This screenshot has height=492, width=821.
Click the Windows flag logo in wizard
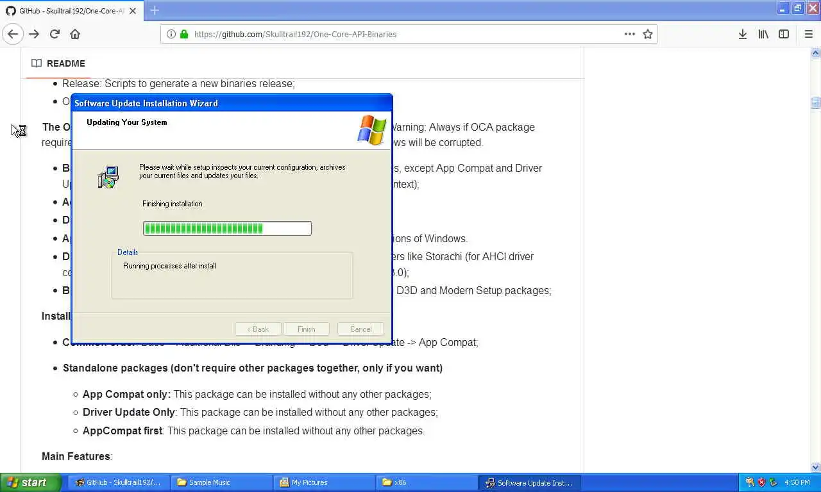[372, 130]
